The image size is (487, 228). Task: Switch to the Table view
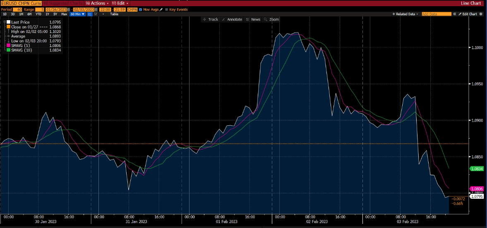tap(114, 14)
